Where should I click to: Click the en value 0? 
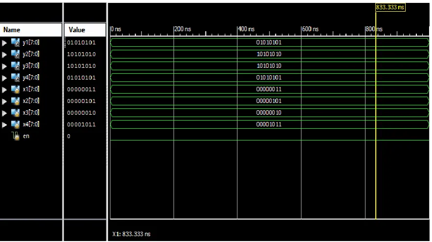click(68, 136)
